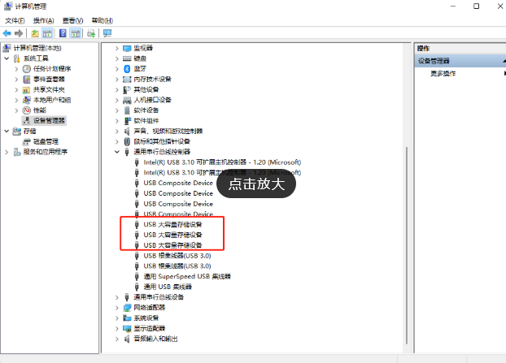
Task: Select 设备管理器 in left tree
Action: (49, 120)
